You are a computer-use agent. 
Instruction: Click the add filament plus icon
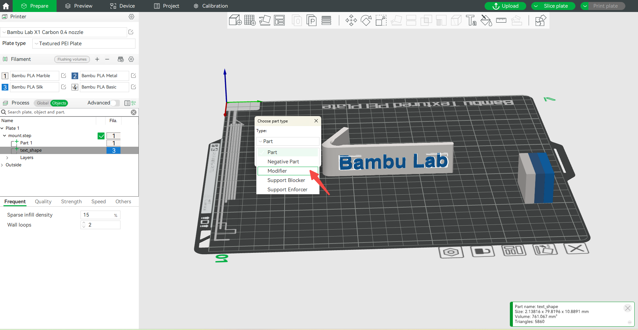pyautogui.click(x=97, y=59)
